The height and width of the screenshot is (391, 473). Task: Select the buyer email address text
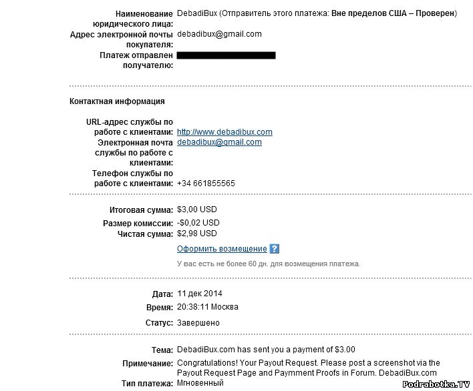coord(219,34)
